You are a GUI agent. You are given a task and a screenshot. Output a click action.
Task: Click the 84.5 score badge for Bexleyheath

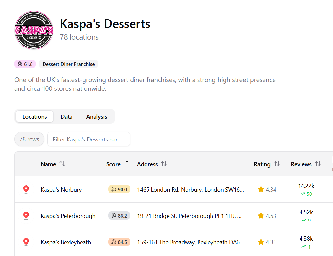point(119,242)
